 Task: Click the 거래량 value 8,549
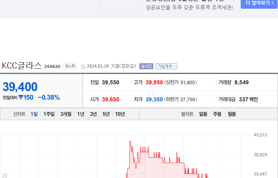[241, 82]
